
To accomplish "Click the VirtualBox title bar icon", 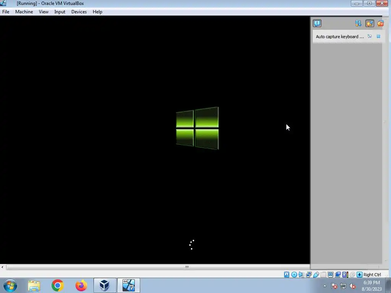I will pos(3,3).
